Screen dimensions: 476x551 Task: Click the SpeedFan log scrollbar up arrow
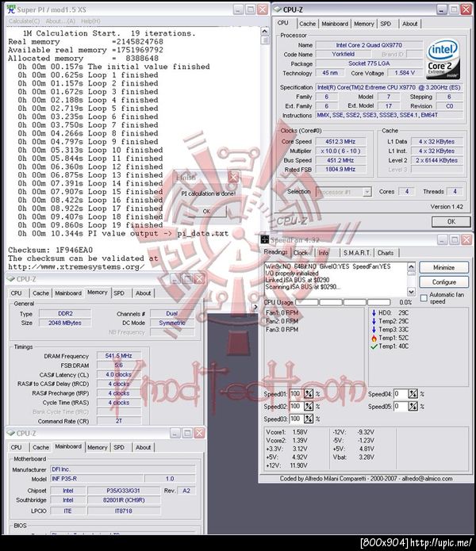click(411, 266)
